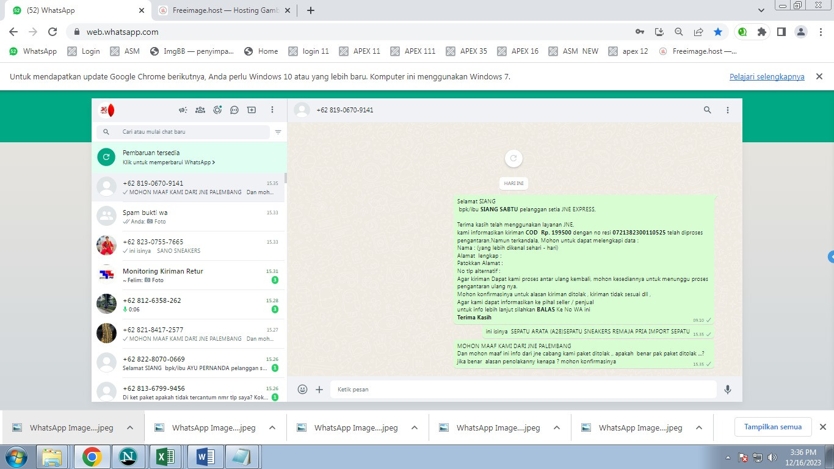The image size is (834, 469).
Task: Open the chat with +62 822-8070-0669
Action: [x=188, y=363]
